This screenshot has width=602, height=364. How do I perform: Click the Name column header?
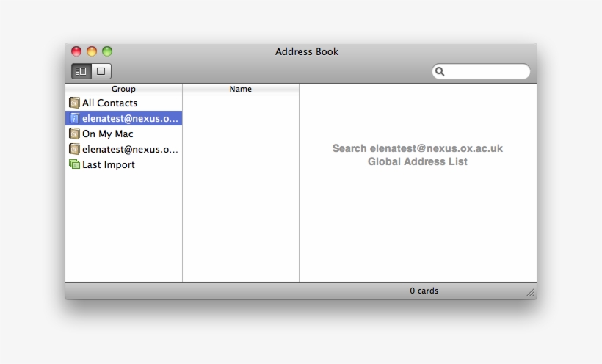pyautogui.click(x=240, y=89)
